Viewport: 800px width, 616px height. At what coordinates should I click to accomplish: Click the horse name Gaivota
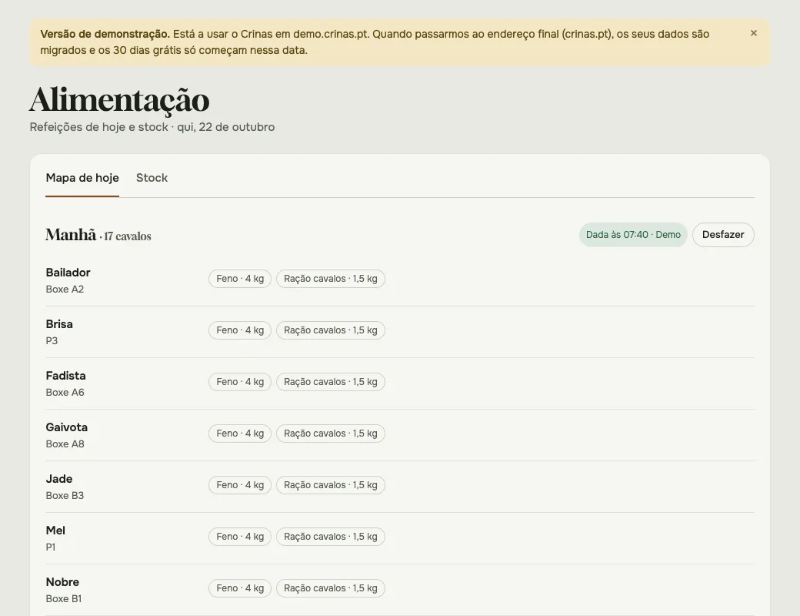(x=66, y=427)
